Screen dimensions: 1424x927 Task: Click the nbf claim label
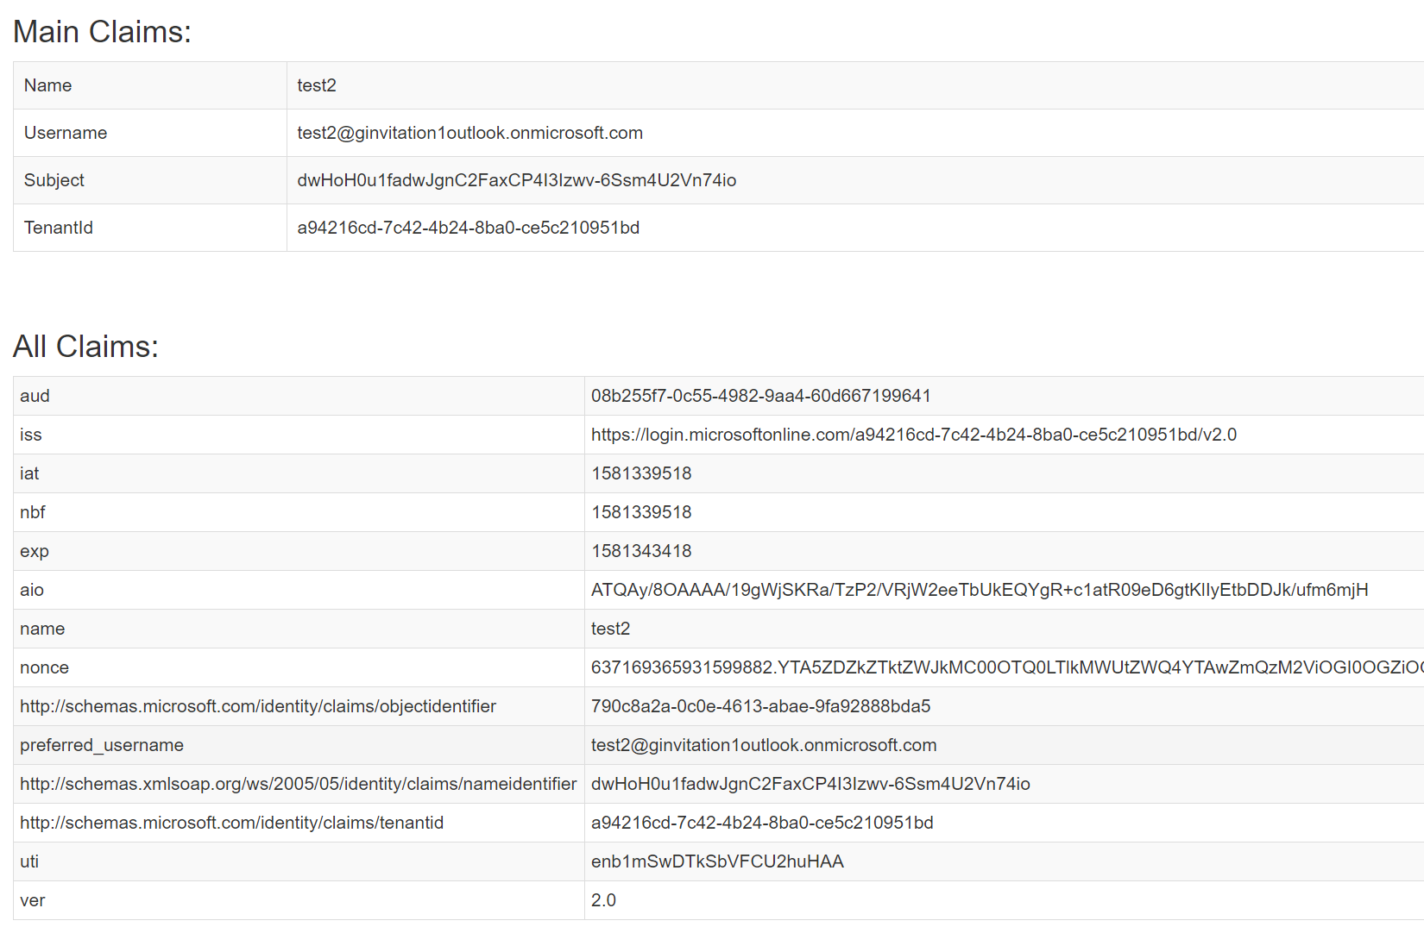pos(33,512)
